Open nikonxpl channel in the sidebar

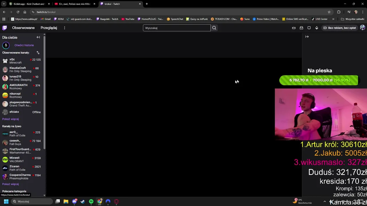tap(22, 95)
